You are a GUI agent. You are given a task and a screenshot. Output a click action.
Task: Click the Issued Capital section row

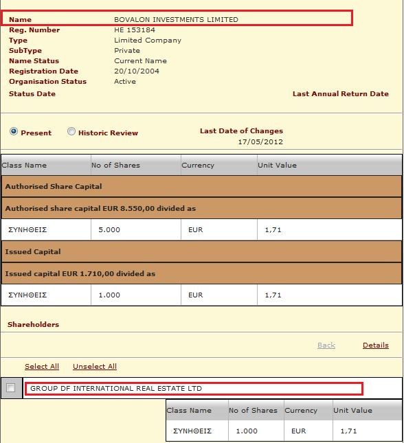201,252
